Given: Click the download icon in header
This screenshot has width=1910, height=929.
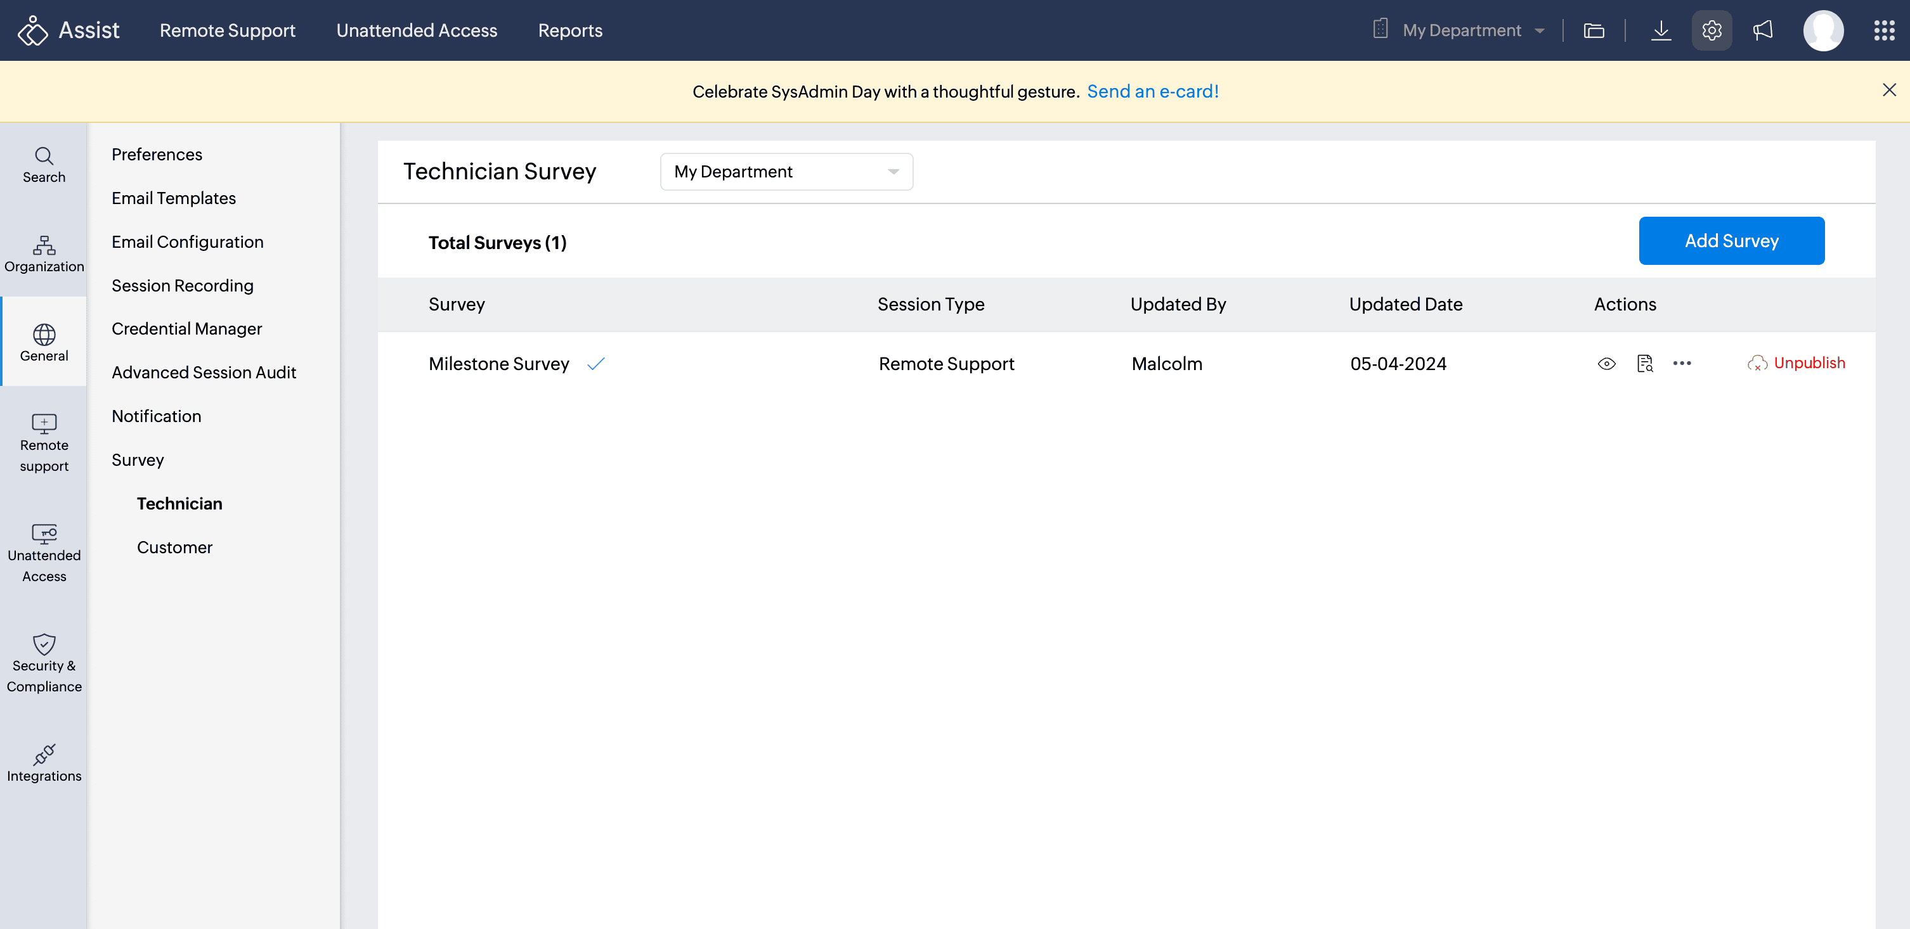Looking at the screenshot, I should point(1661,30).
